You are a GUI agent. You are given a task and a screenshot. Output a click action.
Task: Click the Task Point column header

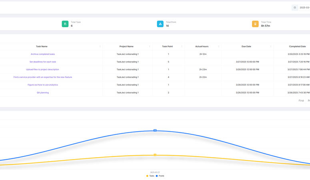168,46
